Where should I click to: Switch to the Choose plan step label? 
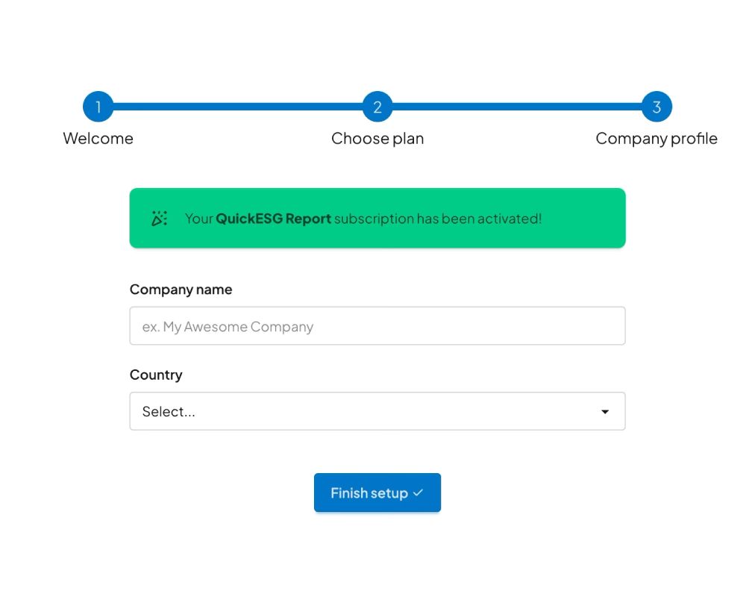pyautogui.click(x=377, y=139)
